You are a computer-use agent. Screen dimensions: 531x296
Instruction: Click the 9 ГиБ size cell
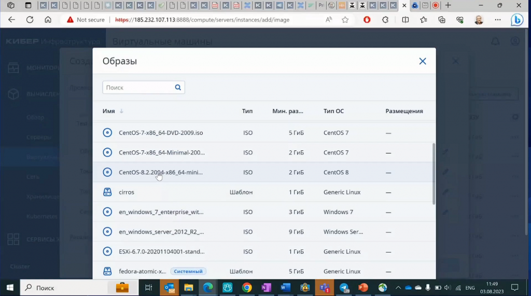point(296,232)
